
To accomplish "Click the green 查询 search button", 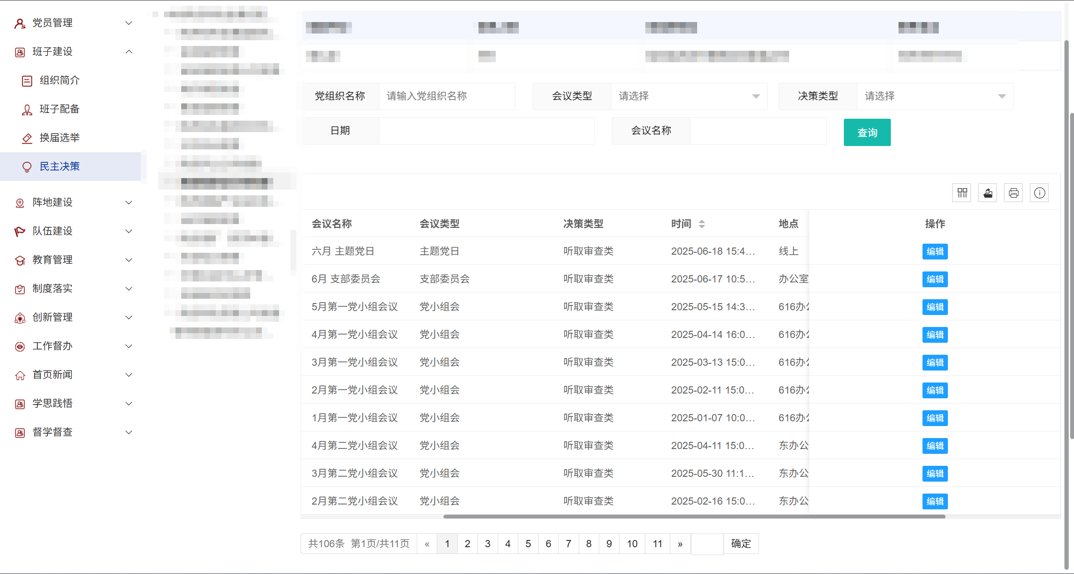I will click(867, 132).
